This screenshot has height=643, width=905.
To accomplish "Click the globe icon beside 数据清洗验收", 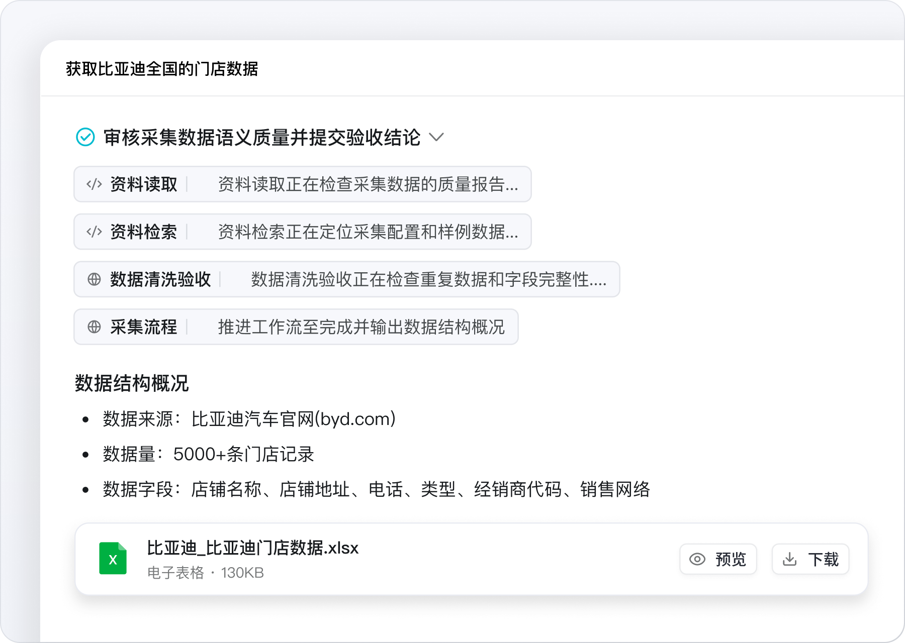I will [94, 279].
